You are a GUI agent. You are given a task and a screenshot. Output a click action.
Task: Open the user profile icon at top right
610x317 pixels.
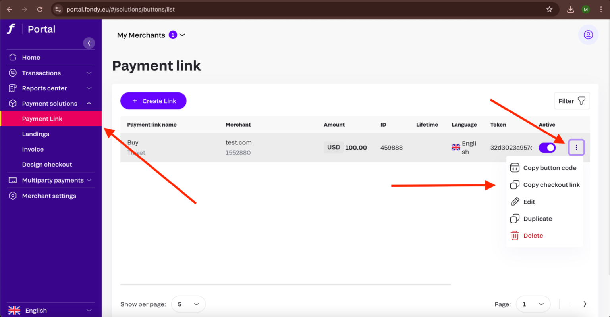(x=588, y=35)
